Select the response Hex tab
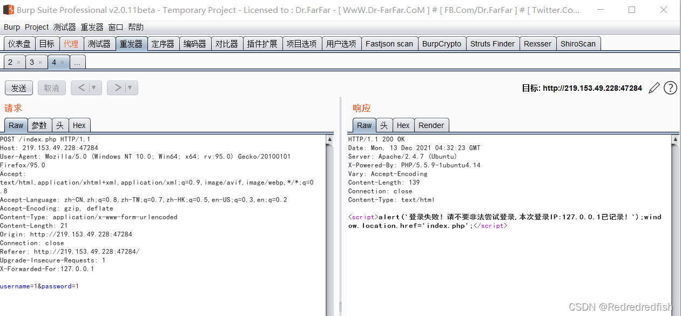This screenshot has width=681, height=316. (403, 125)
